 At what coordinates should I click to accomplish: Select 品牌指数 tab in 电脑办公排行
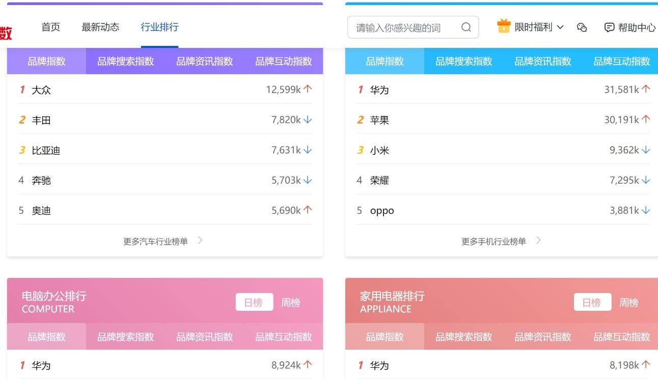[x=46, y=337]
